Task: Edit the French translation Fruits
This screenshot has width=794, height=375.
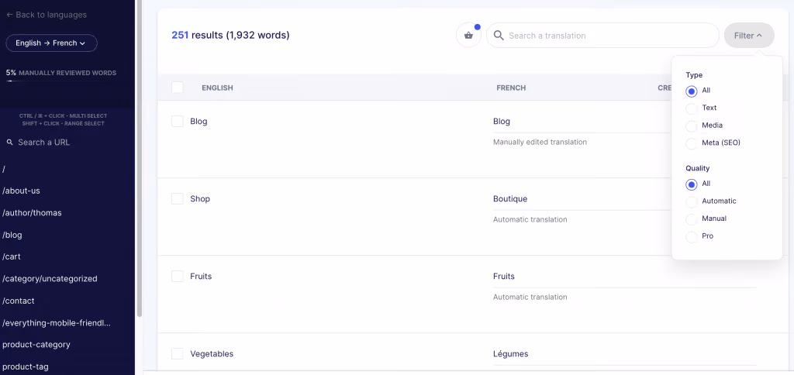Action: click(504, 277)
